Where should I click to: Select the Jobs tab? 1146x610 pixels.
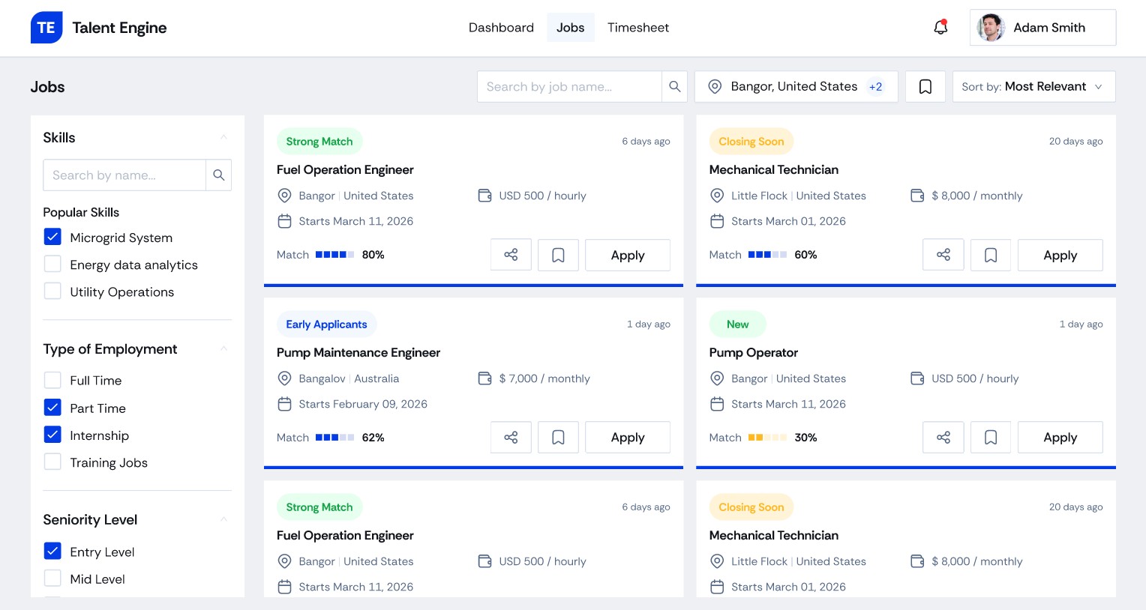click(x=570, y=28)
